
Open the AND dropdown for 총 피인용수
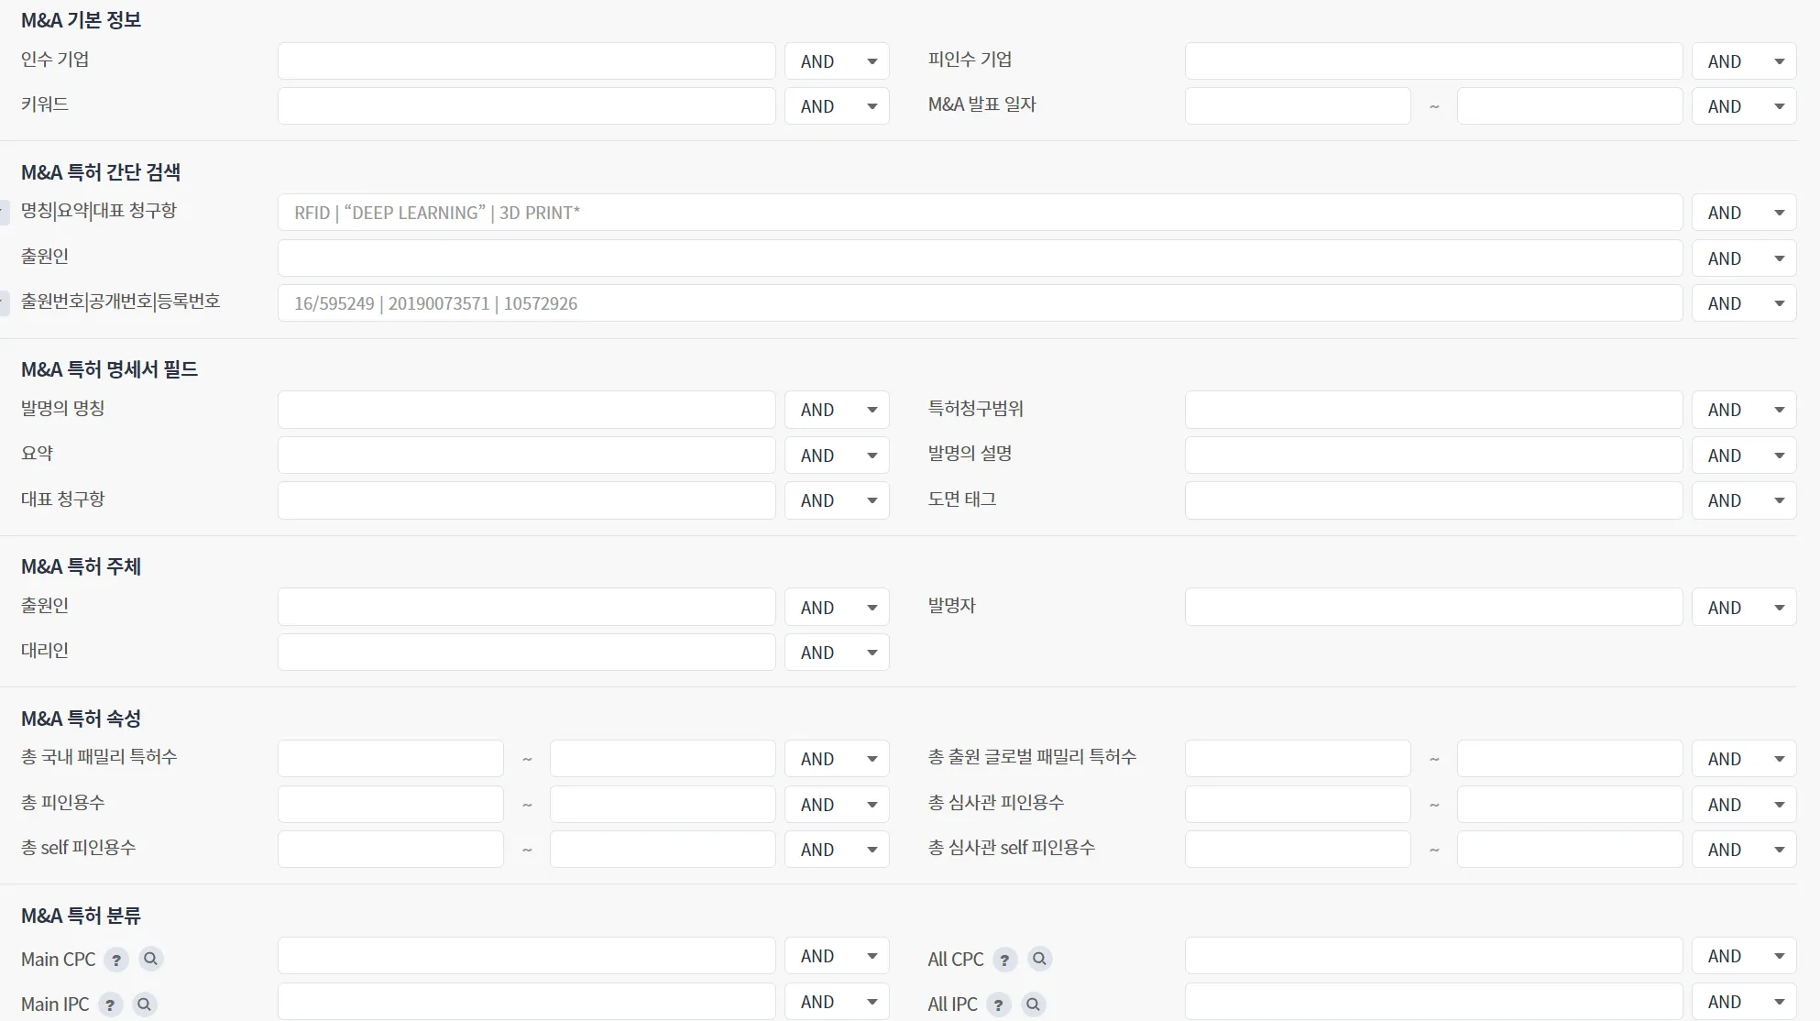837,805
